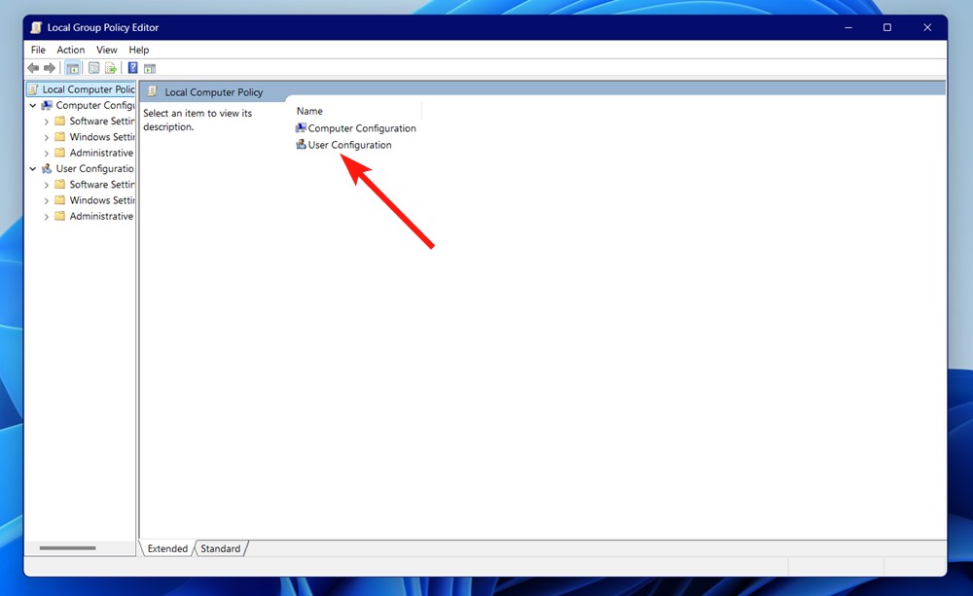Open the Action menu
Viewport: 973px width, 596px height.
[x=71, y=50]
